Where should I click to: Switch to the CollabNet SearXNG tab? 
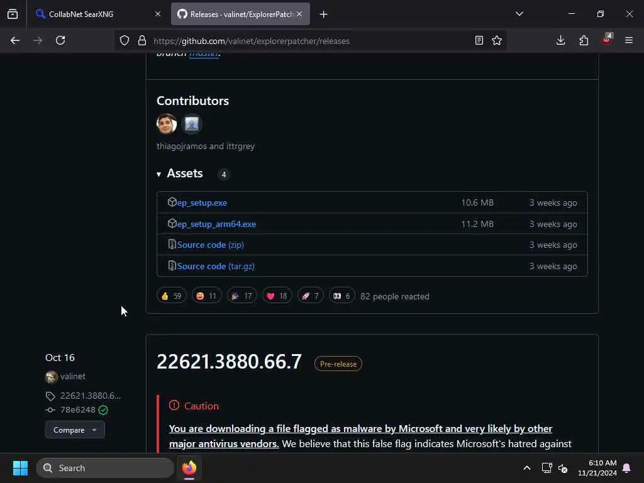point(97,14)
